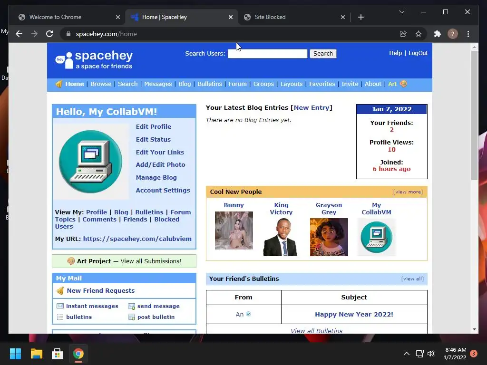Viewport: 487px width, 365px height.
Task: Click view all in Your Friend's Bulletins
Action: point(412,279)
